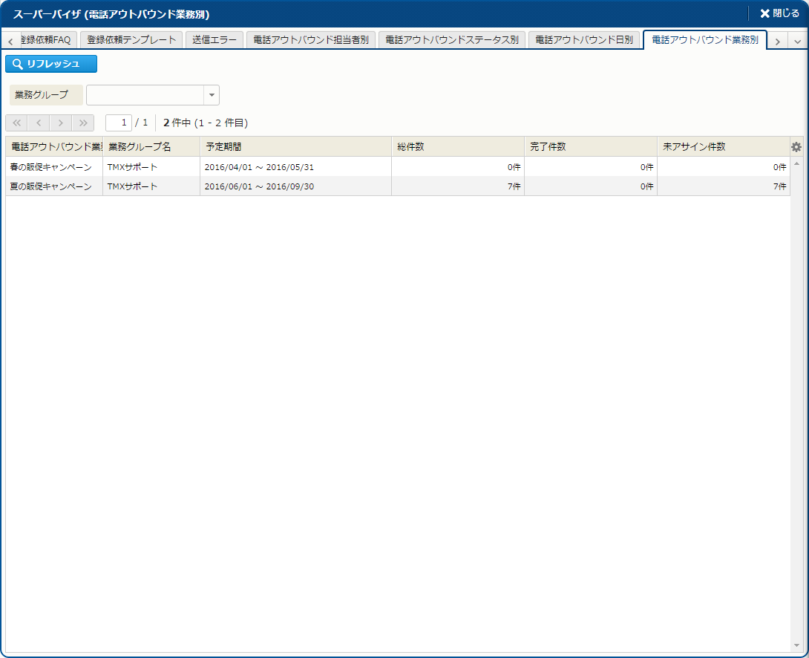Viewport: 809px width, 658px height.
Task: Sort by the 予定期間 column header
Action: tap(295, 147)
